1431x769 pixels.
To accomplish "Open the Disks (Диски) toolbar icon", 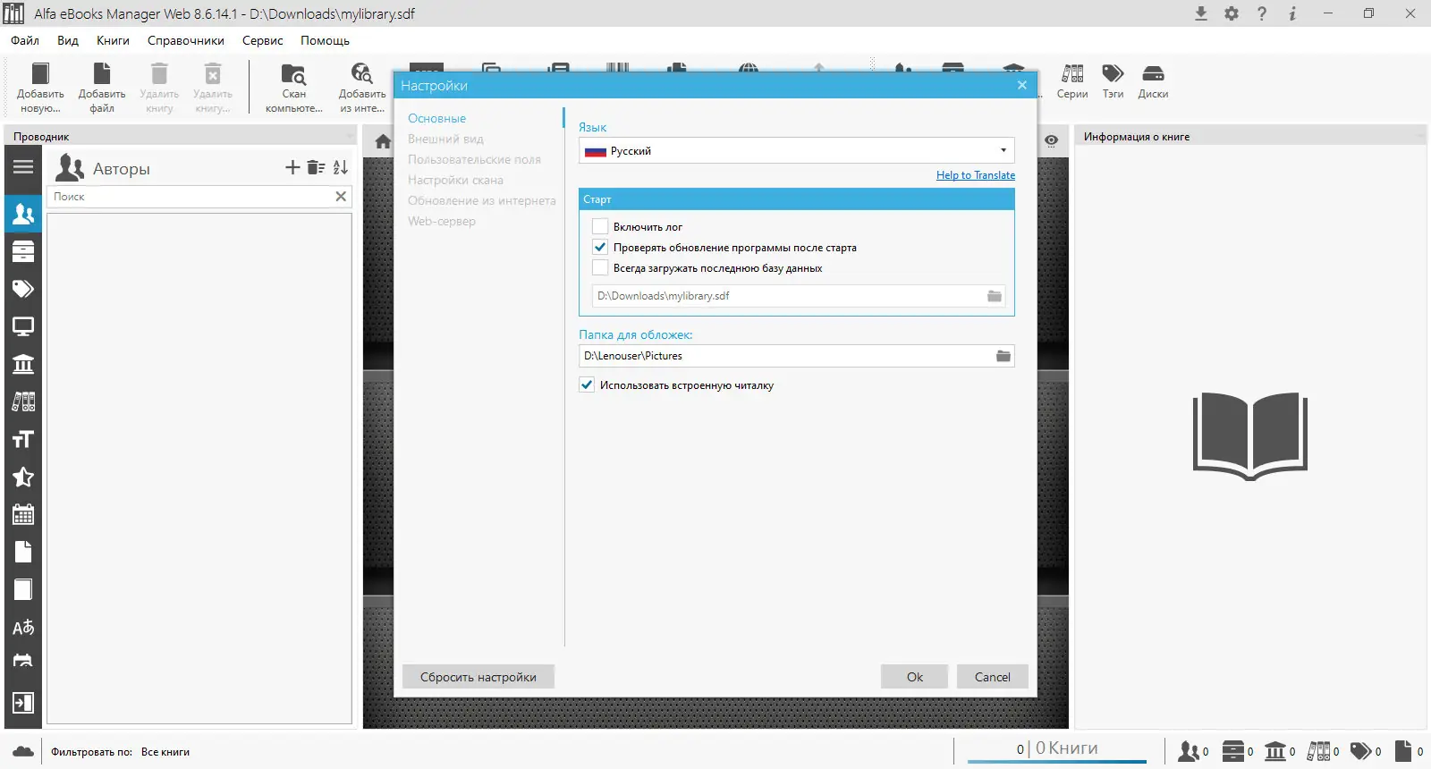I will pyautogui.click(x=1153, y=81).
